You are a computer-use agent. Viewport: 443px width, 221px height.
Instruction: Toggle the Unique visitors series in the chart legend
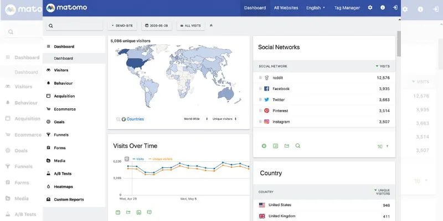tap(160, 159)
